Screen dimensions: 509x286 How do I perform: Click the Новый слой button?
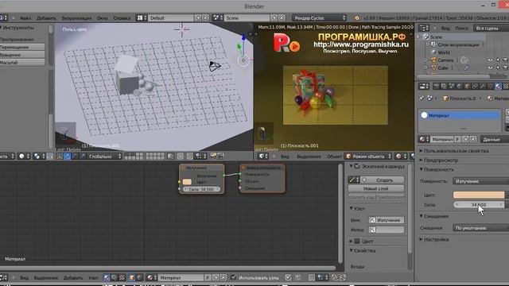point(376,188)
